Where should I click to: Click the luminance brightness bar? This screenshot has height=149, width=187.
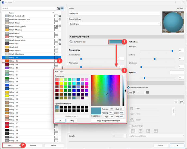coord(123,91)
